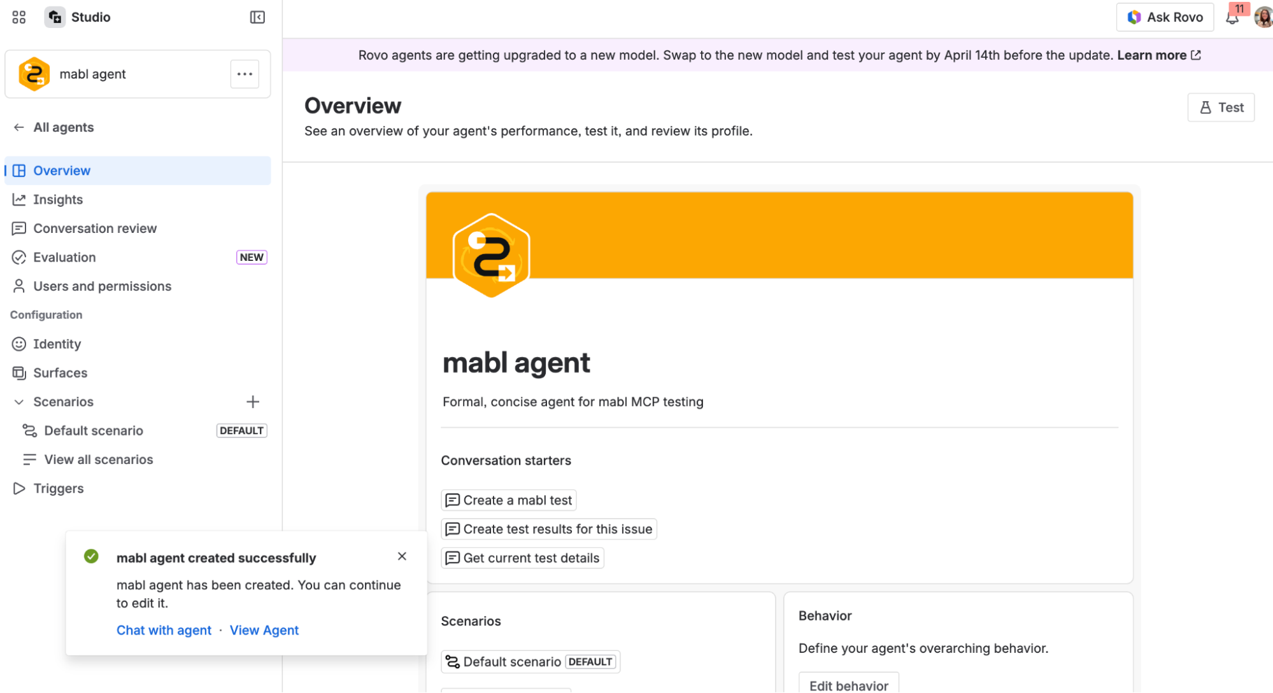Open the Triggers section
1273x693 pixels.
58,488
